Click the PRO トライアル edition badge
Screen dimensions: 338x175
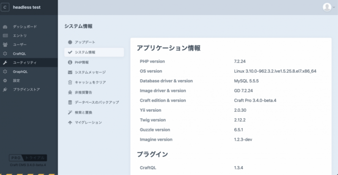point(28,158)
